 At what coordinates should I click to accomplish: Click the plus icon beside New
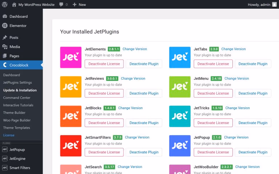(74, 5)
